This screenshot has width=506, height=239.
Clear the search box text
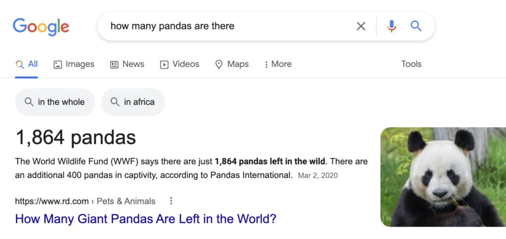click(x=361, y=26)
